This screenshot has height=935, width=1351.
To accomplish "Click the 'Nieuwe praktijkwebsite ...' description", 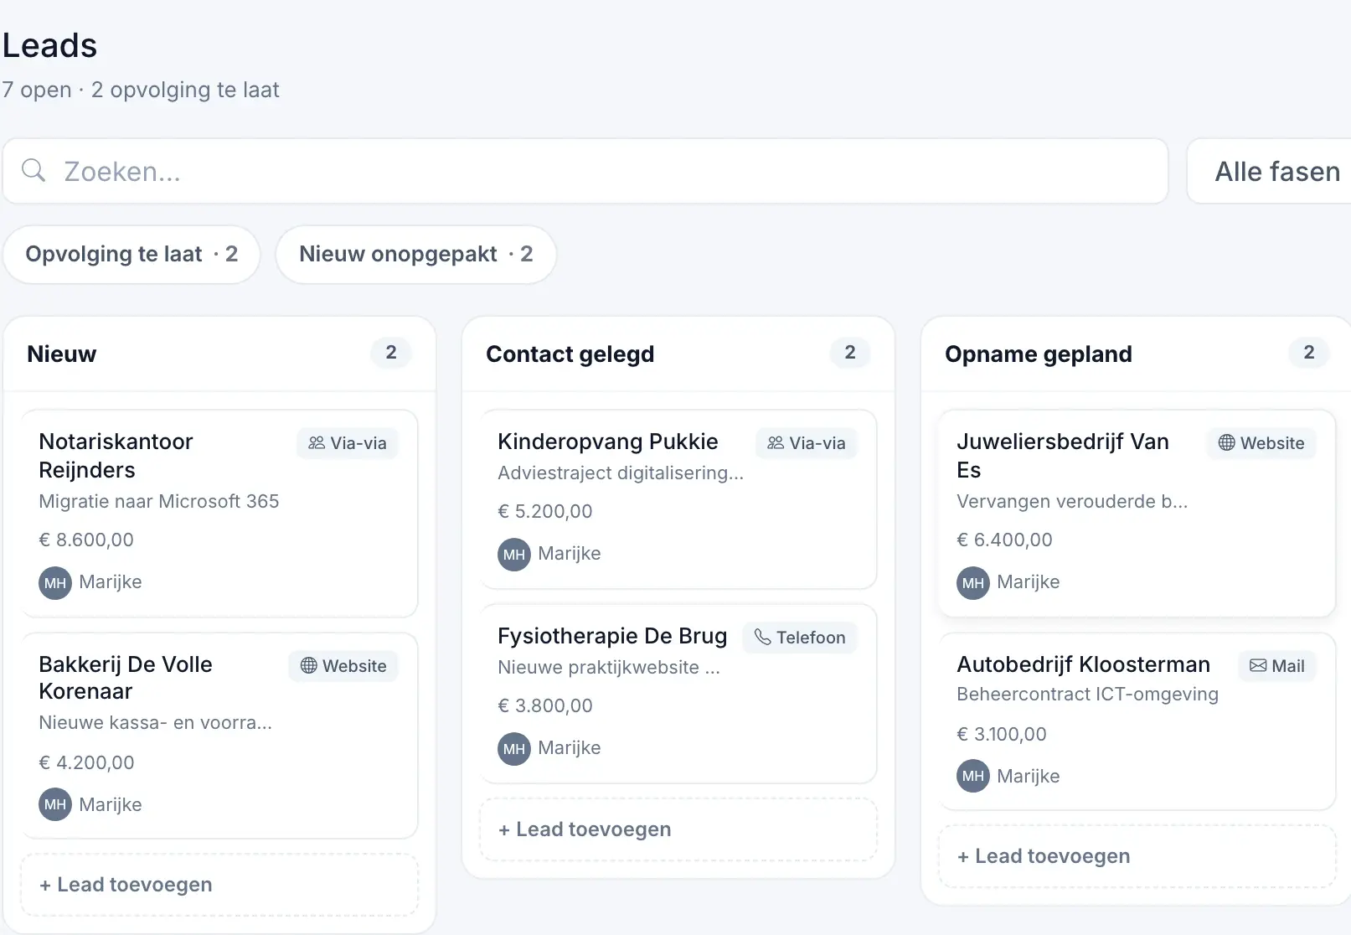I will (609, 667).
